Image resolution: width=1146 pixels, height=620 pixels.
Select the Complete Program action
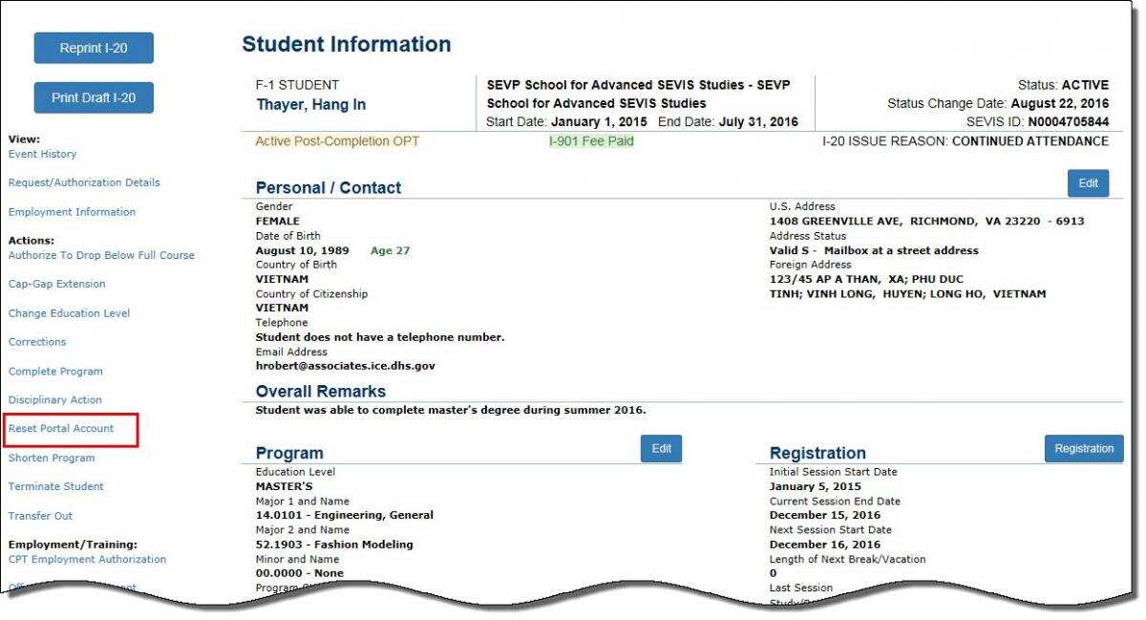55,372
